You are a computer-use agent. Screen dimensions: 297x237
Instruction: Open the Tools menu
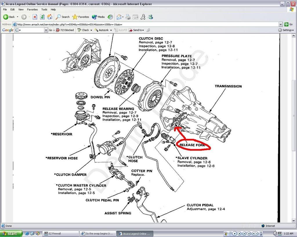(x=44, y=10)
